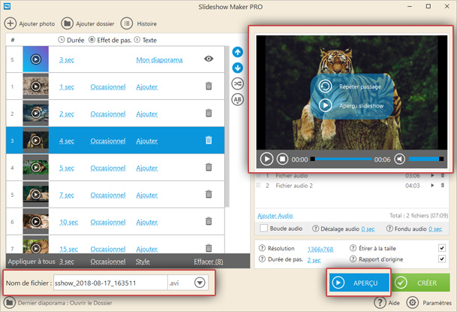Viewport: 457px width, 312px height.
Task: Delete the 5 sec slide
Action: tap(209, 167)
